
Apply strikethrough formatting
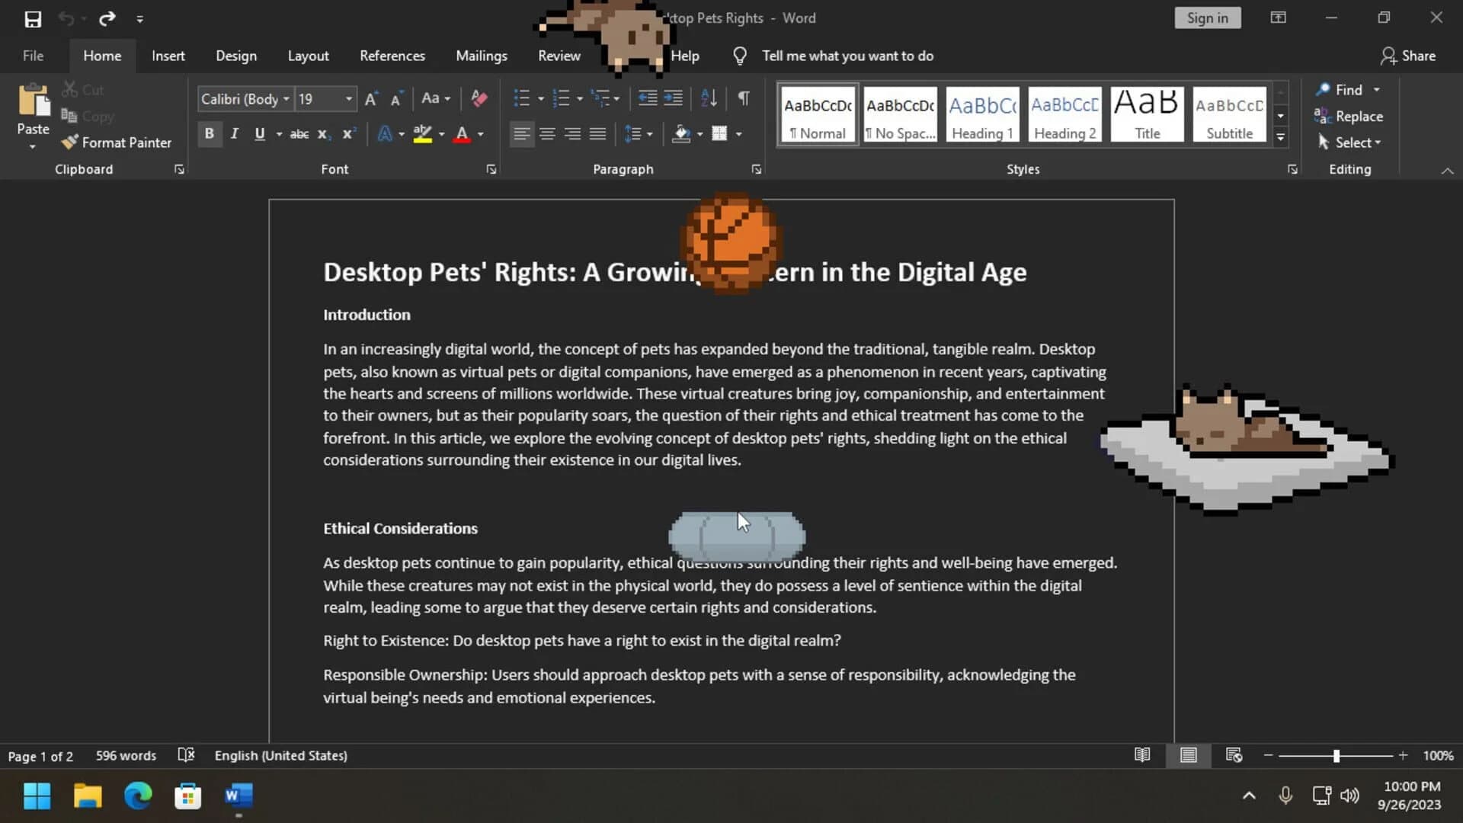pyautogui.click(x=298, y=133)
